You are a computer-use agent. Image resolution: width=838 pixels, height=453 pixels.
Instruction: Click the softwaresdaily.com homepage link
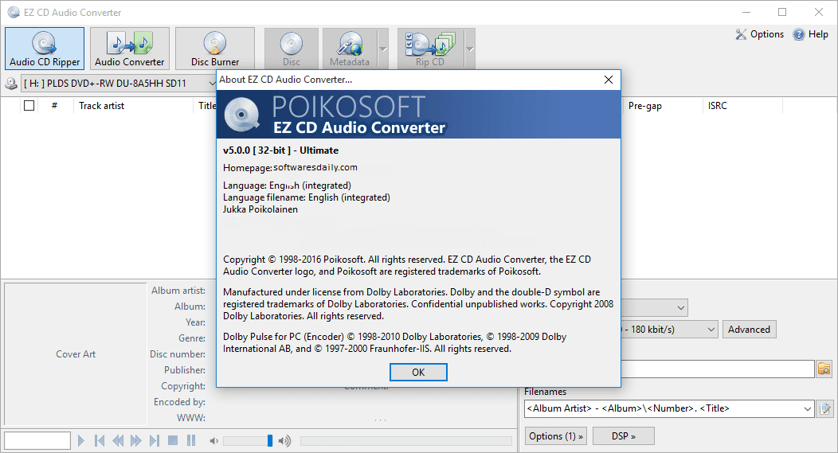click(315, 167)
